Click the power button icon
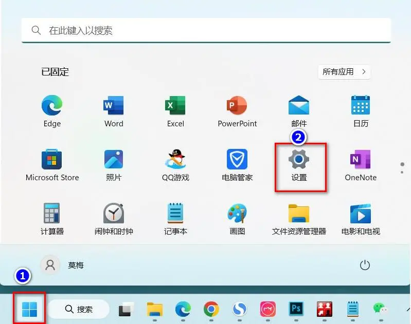 365,265
